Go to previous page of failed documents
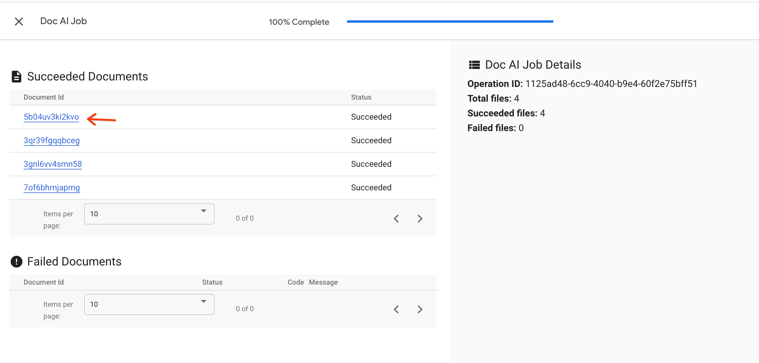 [x=396, y=309]
